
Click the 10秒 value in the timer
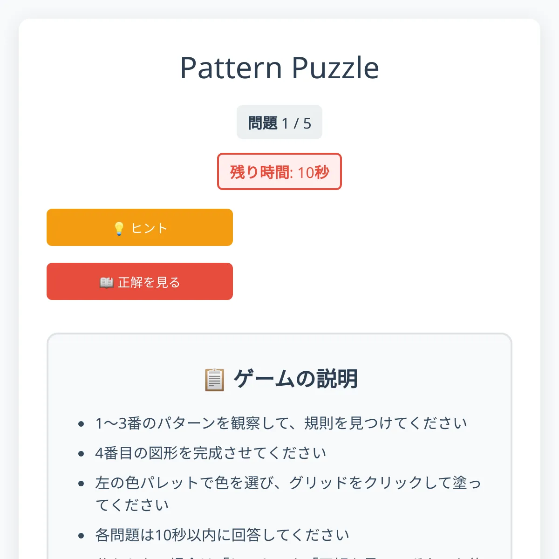(x=313, y=172)
